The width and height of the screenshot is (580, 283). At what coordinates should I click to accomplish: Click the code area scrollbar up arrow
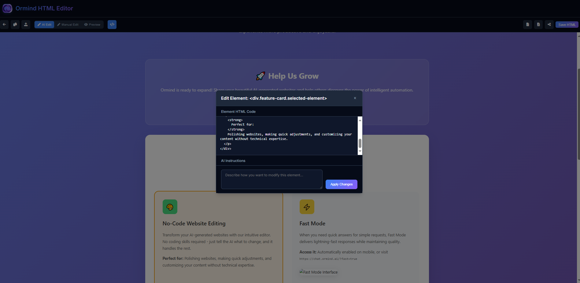click(x=360, y=120)
